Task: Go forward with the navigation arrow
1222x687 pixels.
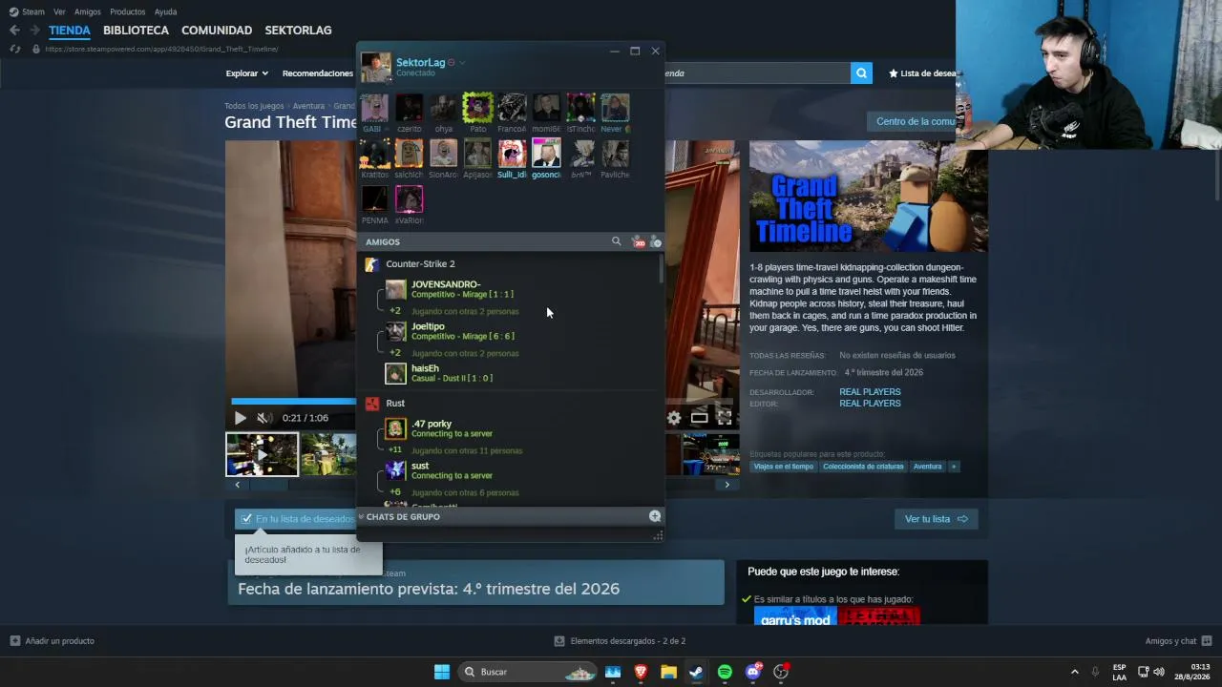Action: (34, 31)
